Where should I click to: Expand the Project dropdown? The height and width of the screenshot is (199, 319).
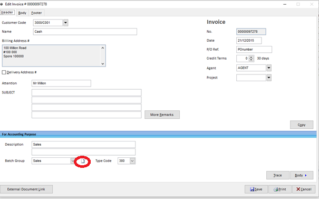269,78
